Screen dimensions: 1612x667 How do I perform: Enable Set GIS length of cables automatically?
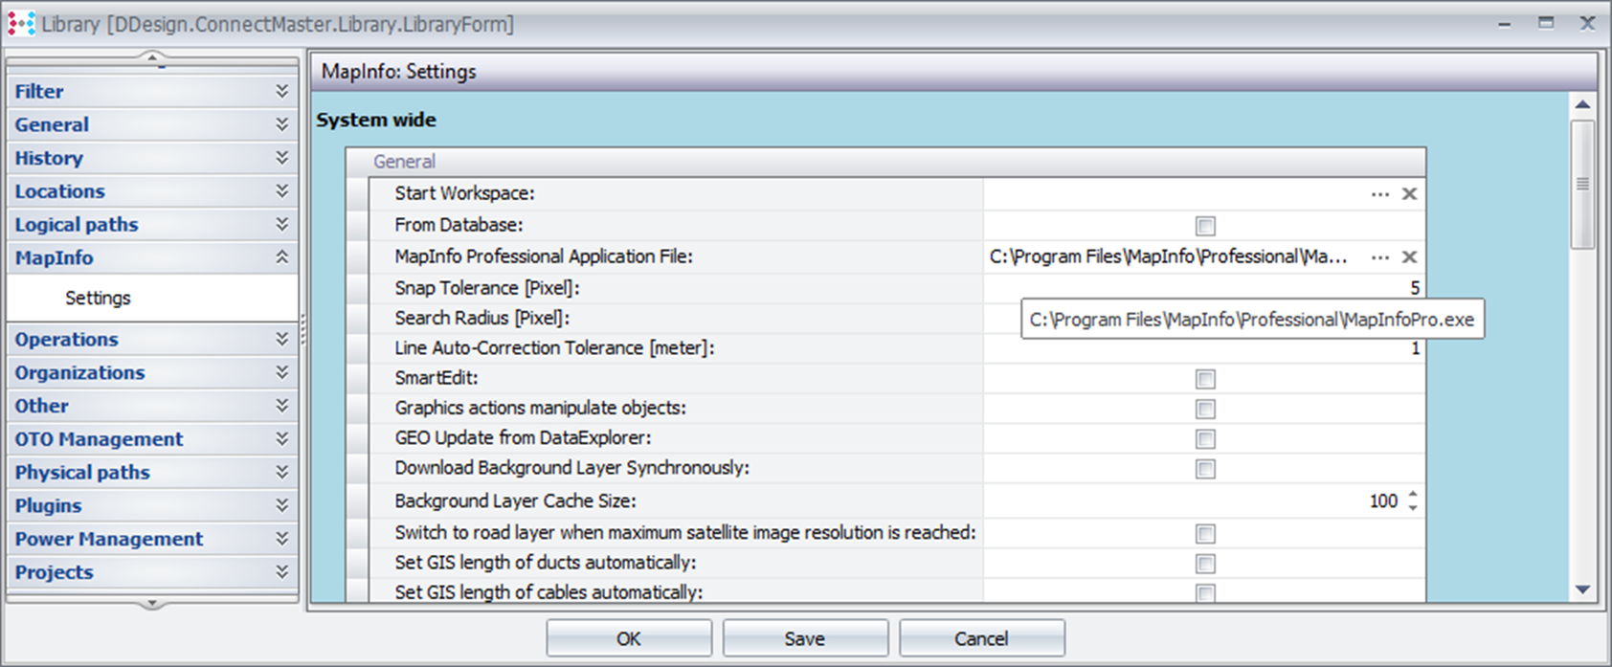(x=1205, y=592)
